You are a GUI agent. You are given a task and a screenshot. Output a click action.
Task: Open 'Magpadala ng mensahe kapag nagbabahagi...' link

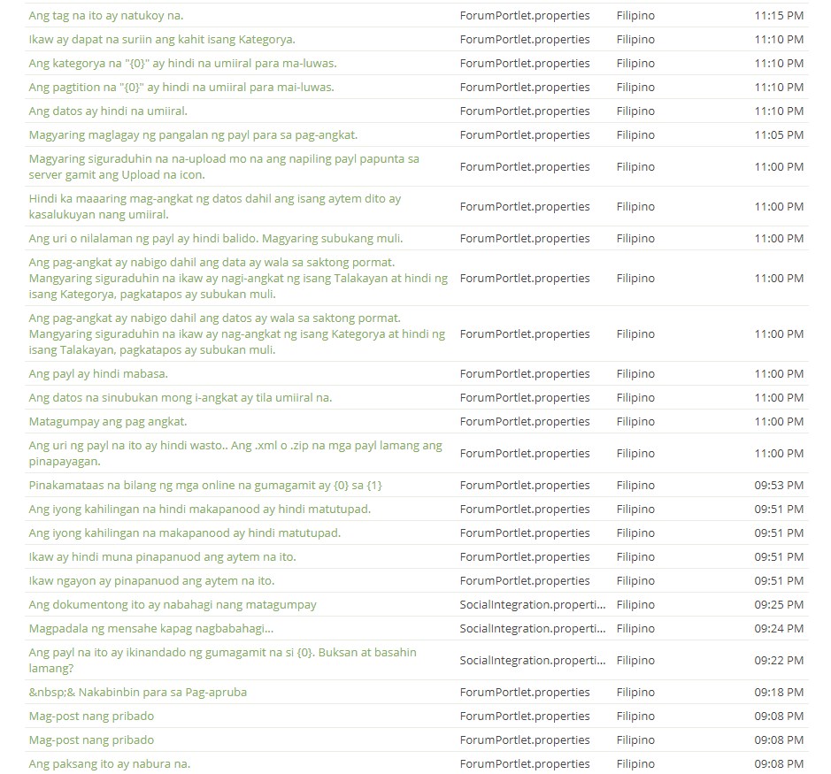click(151, 628)
